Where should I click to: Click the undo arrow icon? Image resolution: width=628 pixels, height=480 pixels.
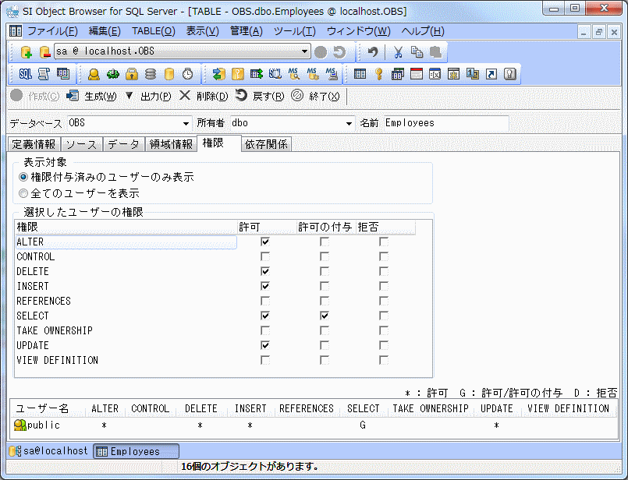(x=373, y=52)
